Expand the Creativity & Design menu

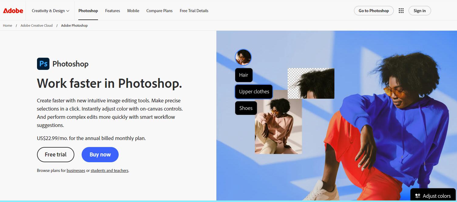50,11
